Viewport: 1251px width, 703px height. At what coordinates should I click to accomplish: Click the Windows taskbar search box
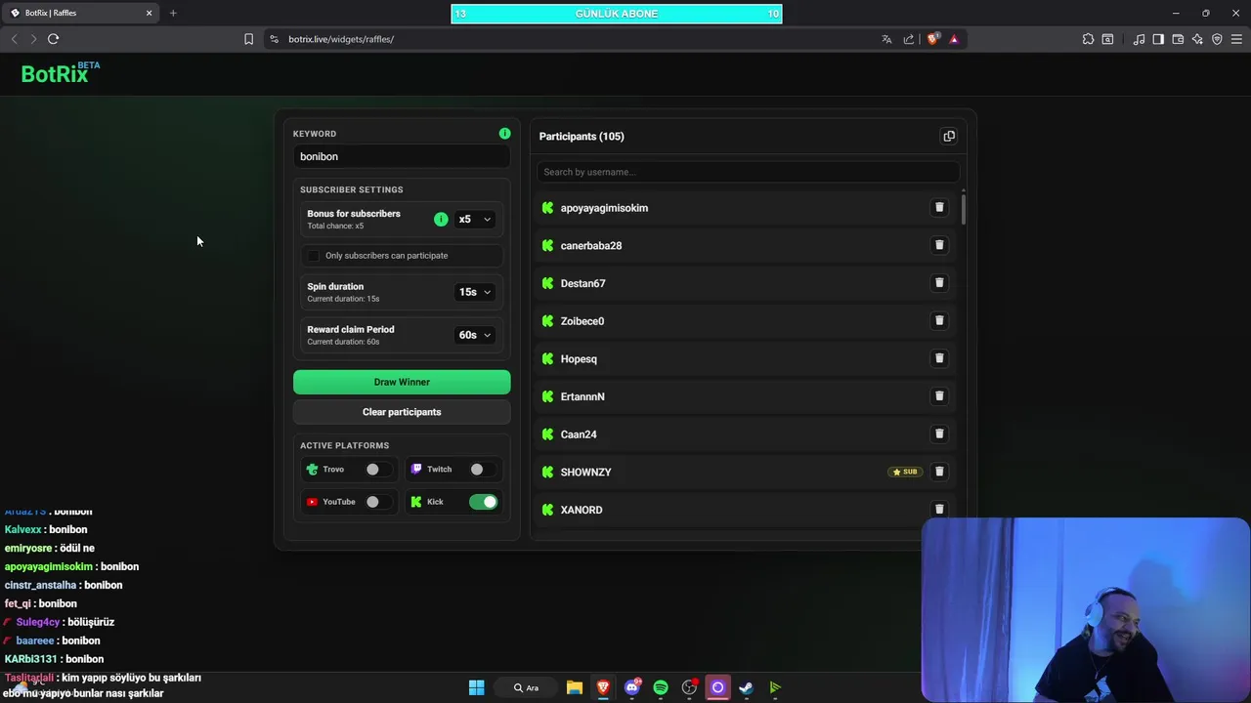click(x=528, y=687)
